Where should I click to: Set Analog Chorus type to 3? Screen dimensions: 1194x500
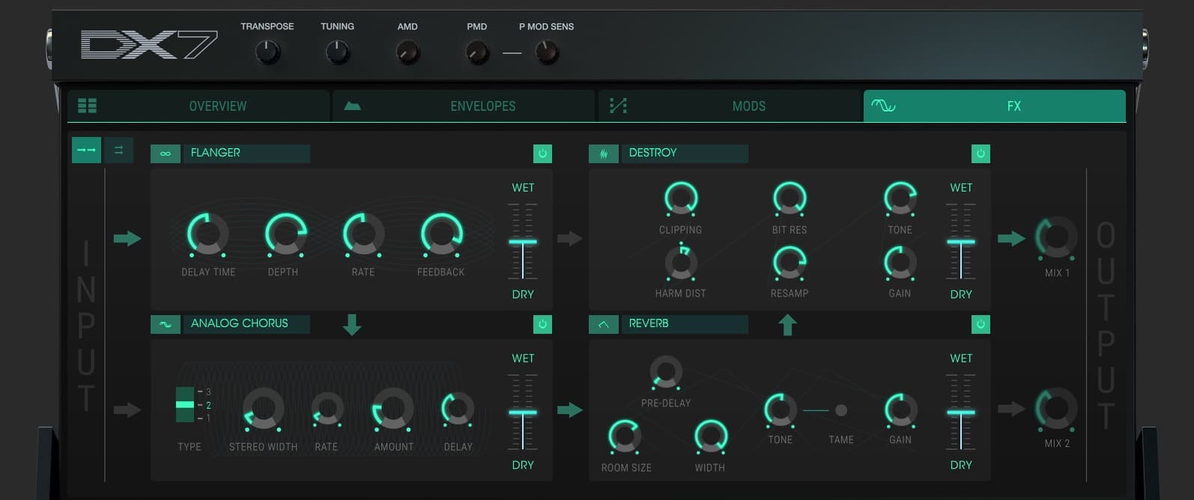click(208, 391)
